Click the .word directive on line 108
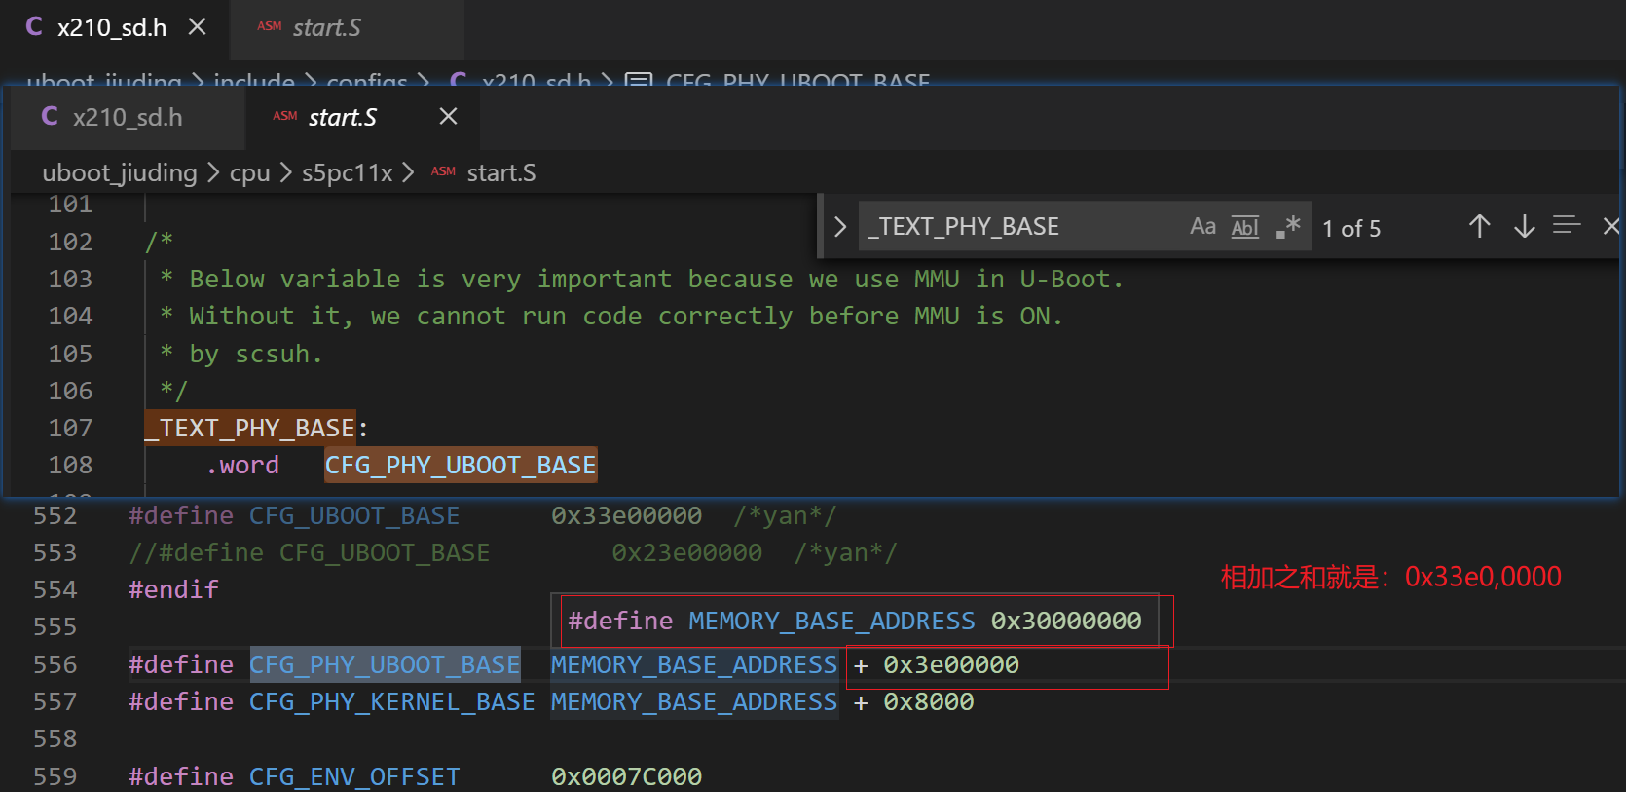Screen dimensions: 1626x792 [x=242, y=465]
